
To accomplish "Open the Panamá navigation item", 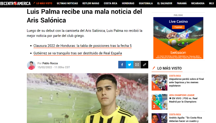I will [x=181, y=3].
